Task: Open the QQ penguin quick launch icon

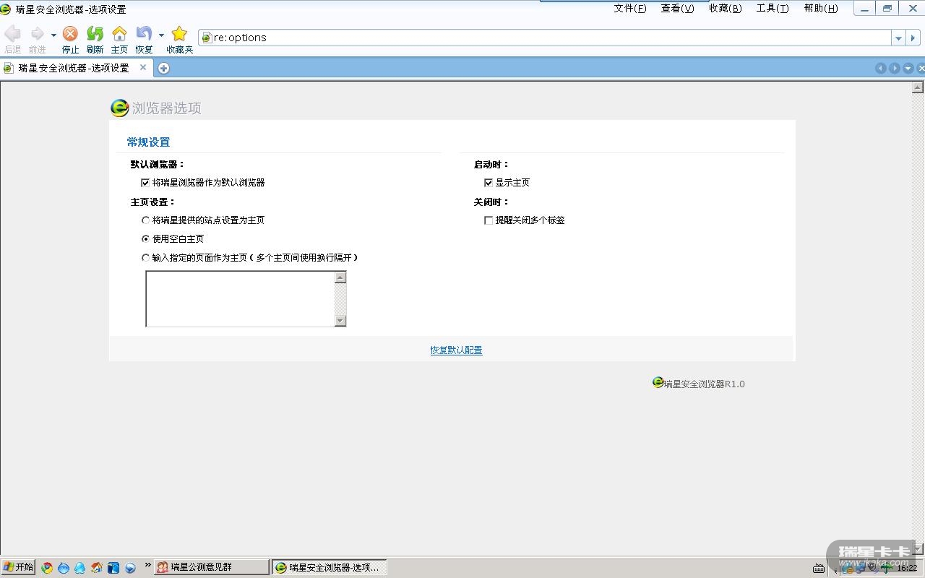Action: pyautogui.click(x=80, y=568)
